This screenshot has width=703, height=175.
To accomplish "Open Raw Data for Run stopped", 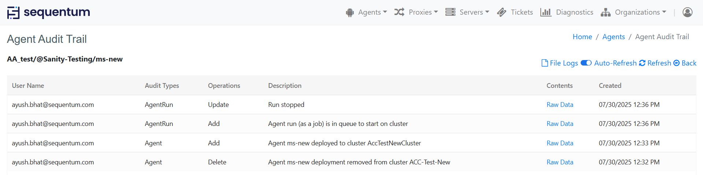I will point(560,105).
